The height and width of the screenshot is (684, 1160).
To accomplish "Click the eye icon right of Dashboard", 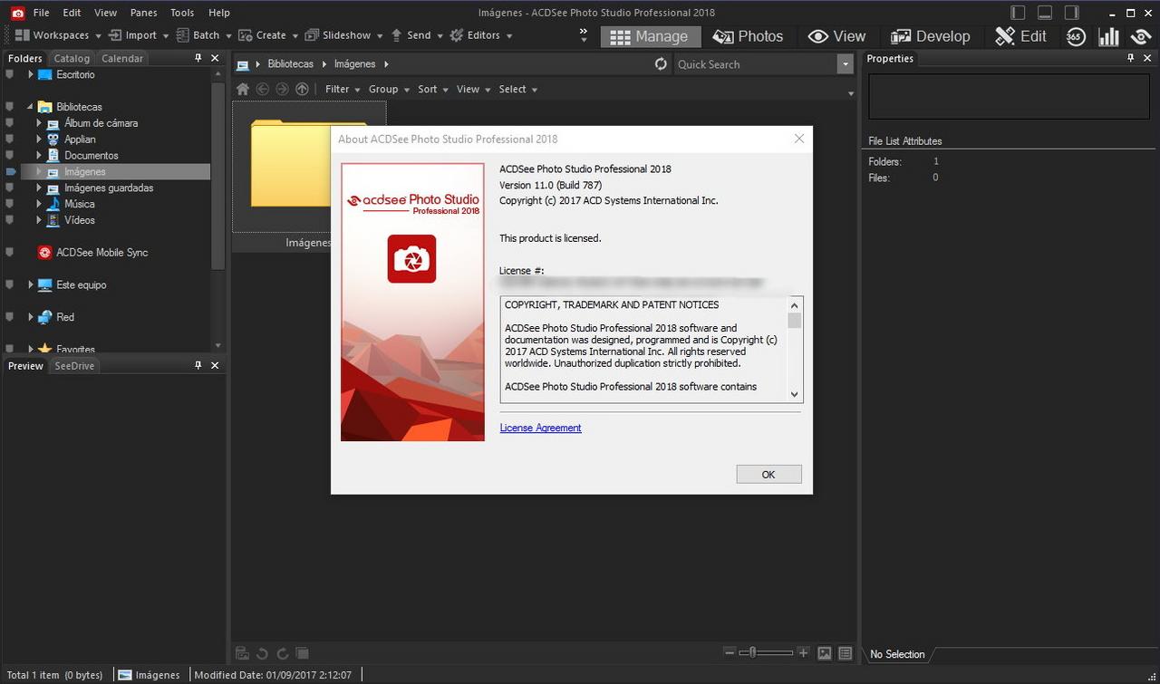I will 1141,36.
